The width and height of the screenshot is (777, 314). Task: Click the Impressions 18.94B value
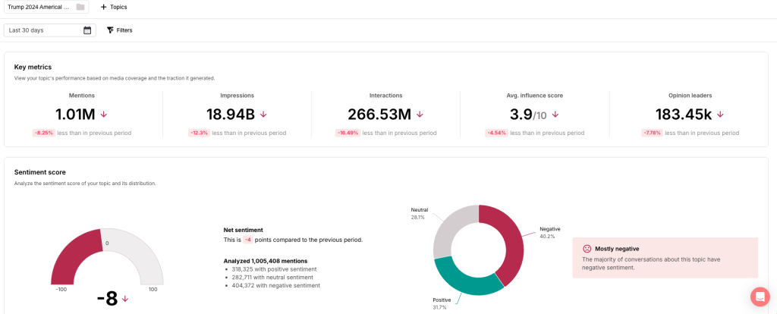[231, 115]
